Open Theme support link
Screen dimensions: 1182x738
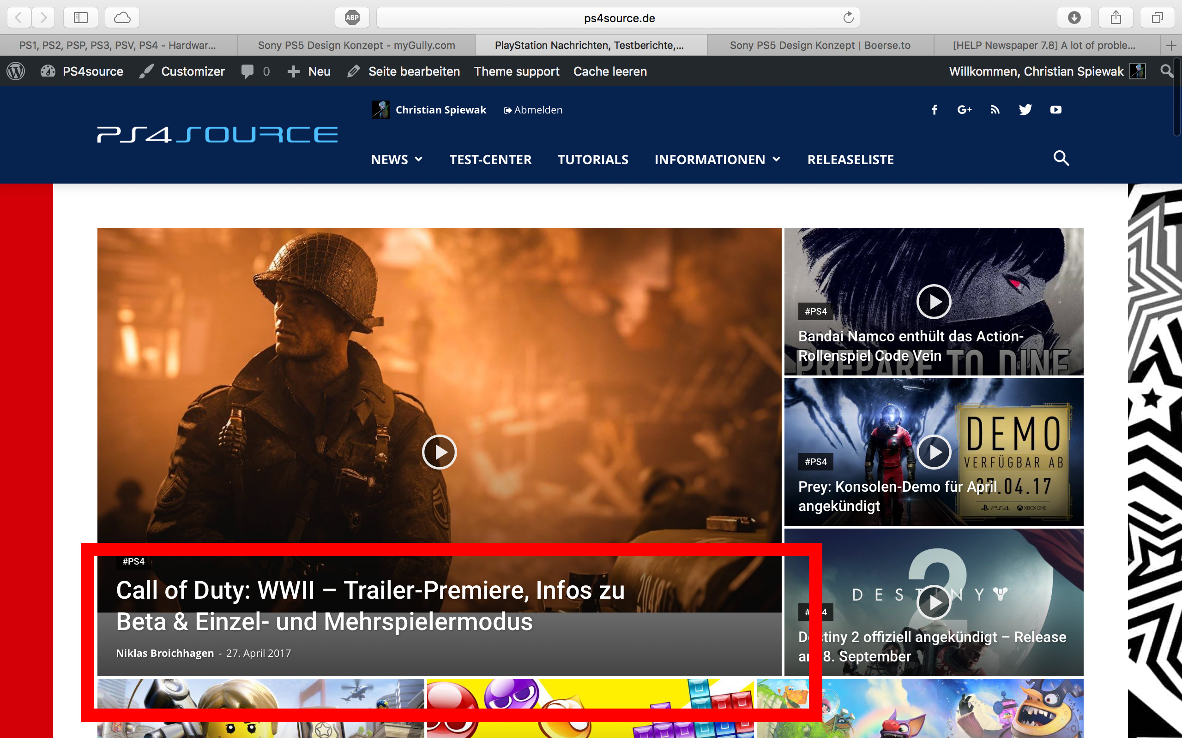pos(517,71)
